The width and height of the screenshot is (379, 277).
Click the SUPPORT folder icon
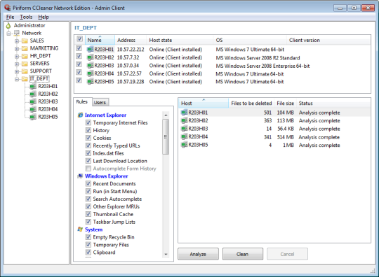(25, 71)
